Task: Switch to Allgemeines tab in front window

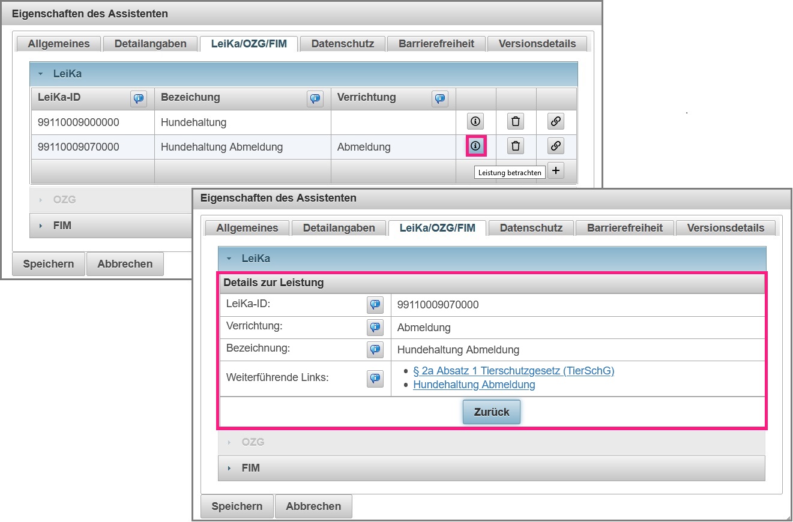Action: [x=247, y=228]
